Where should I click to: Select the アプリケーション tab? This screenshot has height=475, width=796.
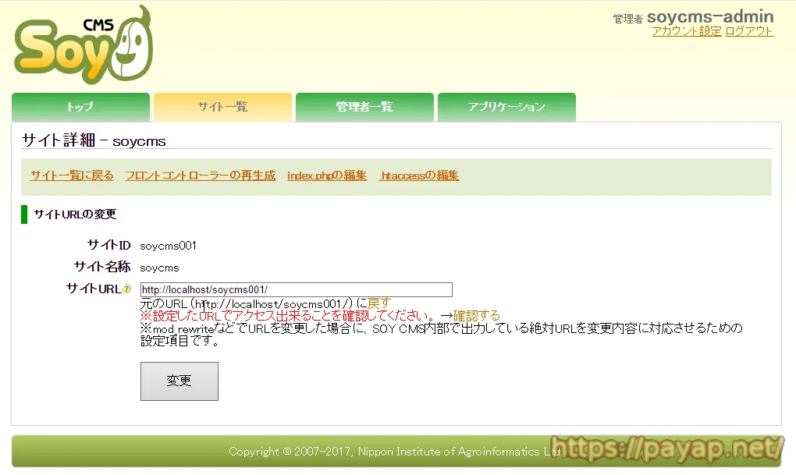506,107
